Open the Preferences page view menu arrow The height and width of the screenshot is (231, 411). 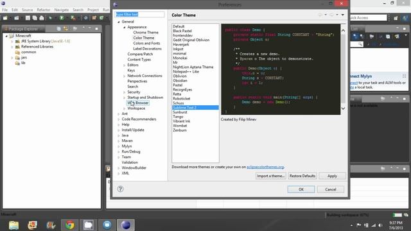(x=342, y=15)
